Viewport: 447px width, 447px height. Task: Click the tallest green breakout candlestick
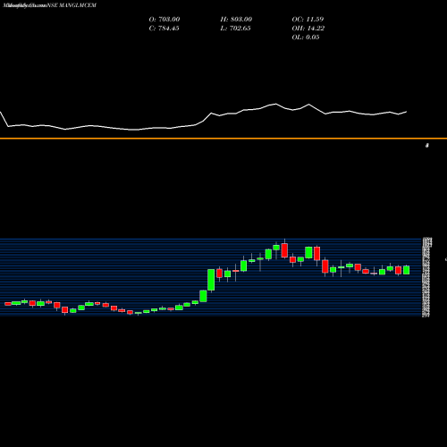point(211,280)
